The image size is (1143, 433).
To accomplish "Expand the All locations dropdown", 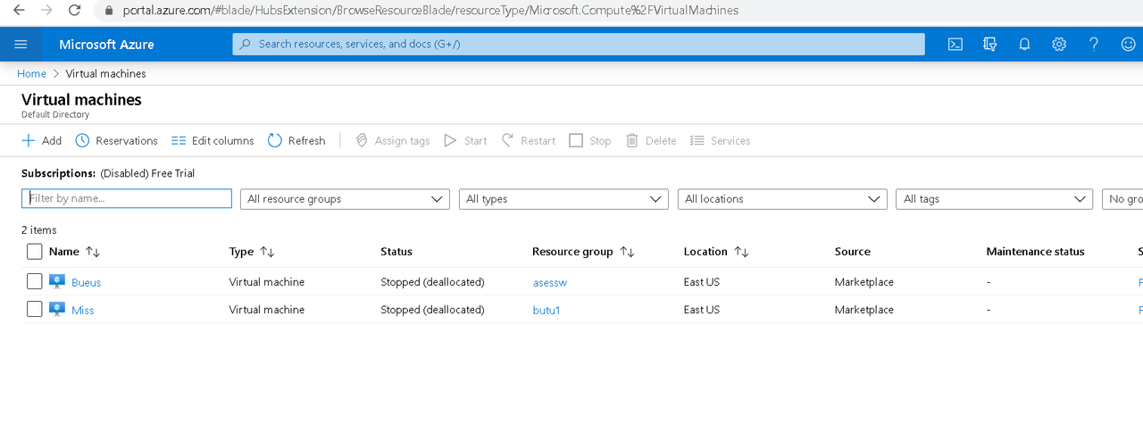I will (782, 199).
